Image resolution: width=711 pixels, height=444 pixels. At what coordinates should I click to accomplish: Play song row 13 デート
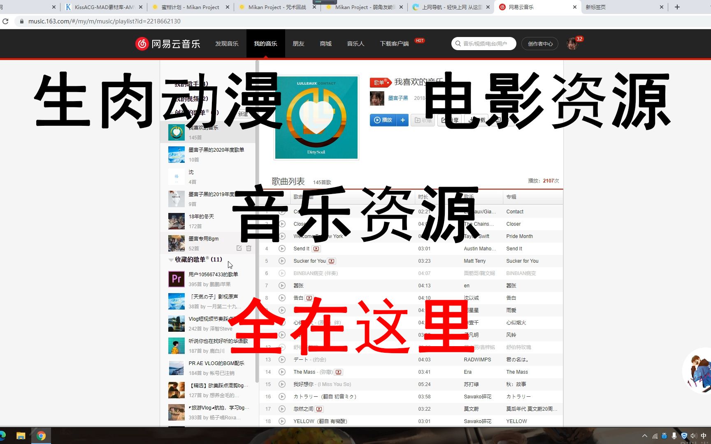282,360
